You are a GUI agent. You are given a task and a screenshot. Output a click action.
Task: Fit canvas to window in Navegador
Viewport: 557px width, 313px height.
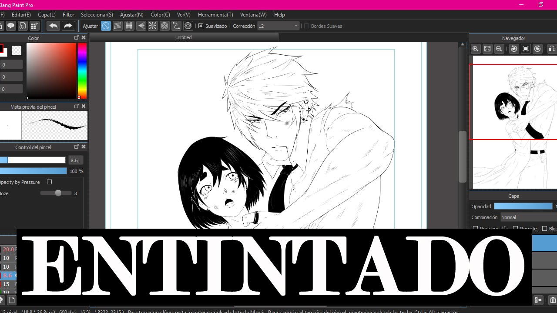coord(487,49)
